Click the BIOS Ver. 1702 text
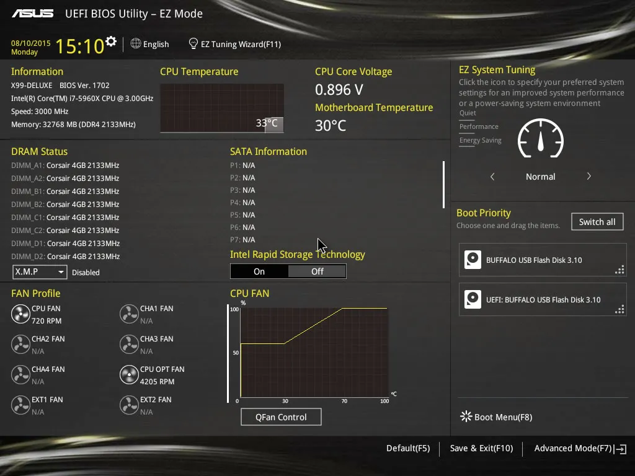 pos(84,86)
